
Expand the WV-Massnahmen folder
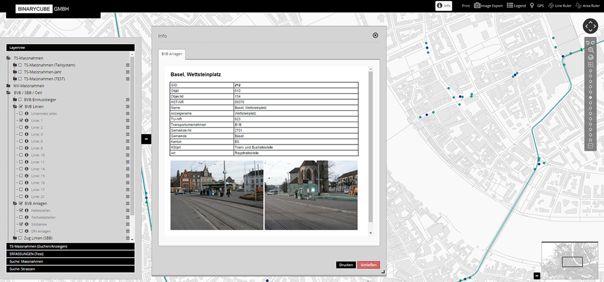tap(9, 86)
